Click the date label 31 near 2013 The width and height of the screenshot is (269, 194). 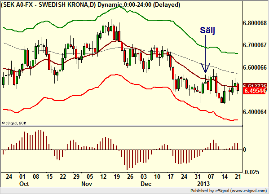pos(198,176)
